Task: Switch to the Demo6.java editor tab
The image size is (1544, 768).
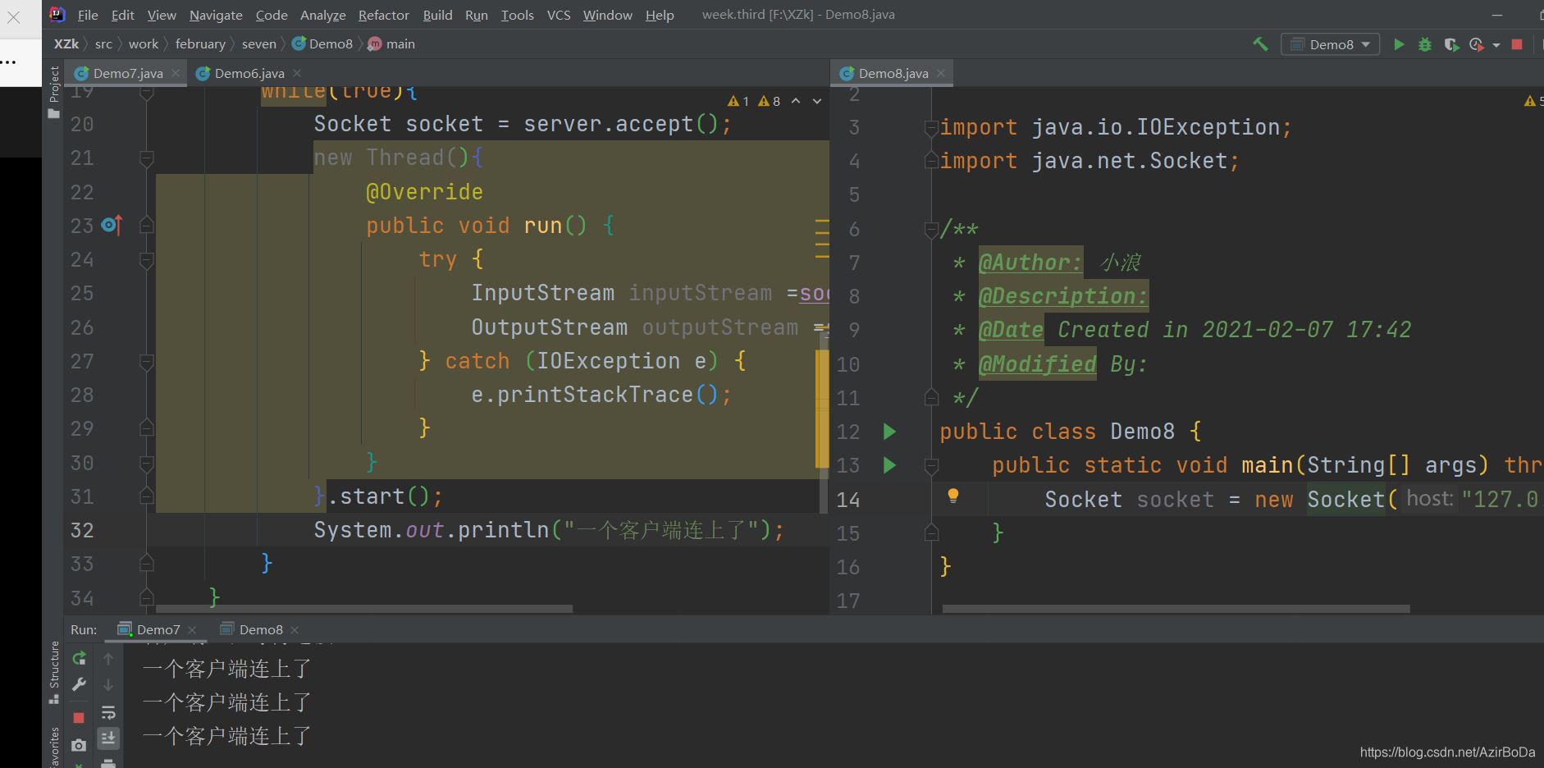Action: (x=249, y=73)
